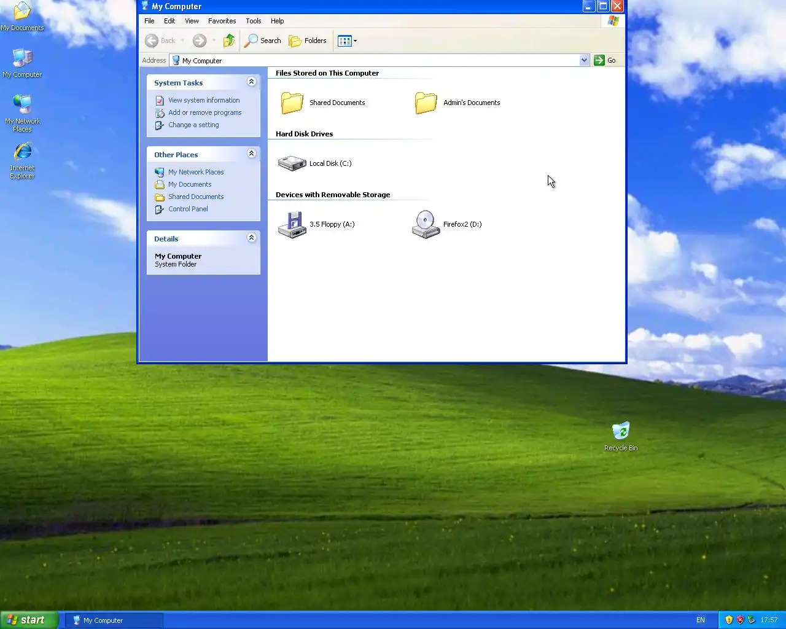Image resolution: width=786 pixels, height=629 pixels.
Task: Click the system tray clock showing 17:57
Action: (x=769, y=620)
